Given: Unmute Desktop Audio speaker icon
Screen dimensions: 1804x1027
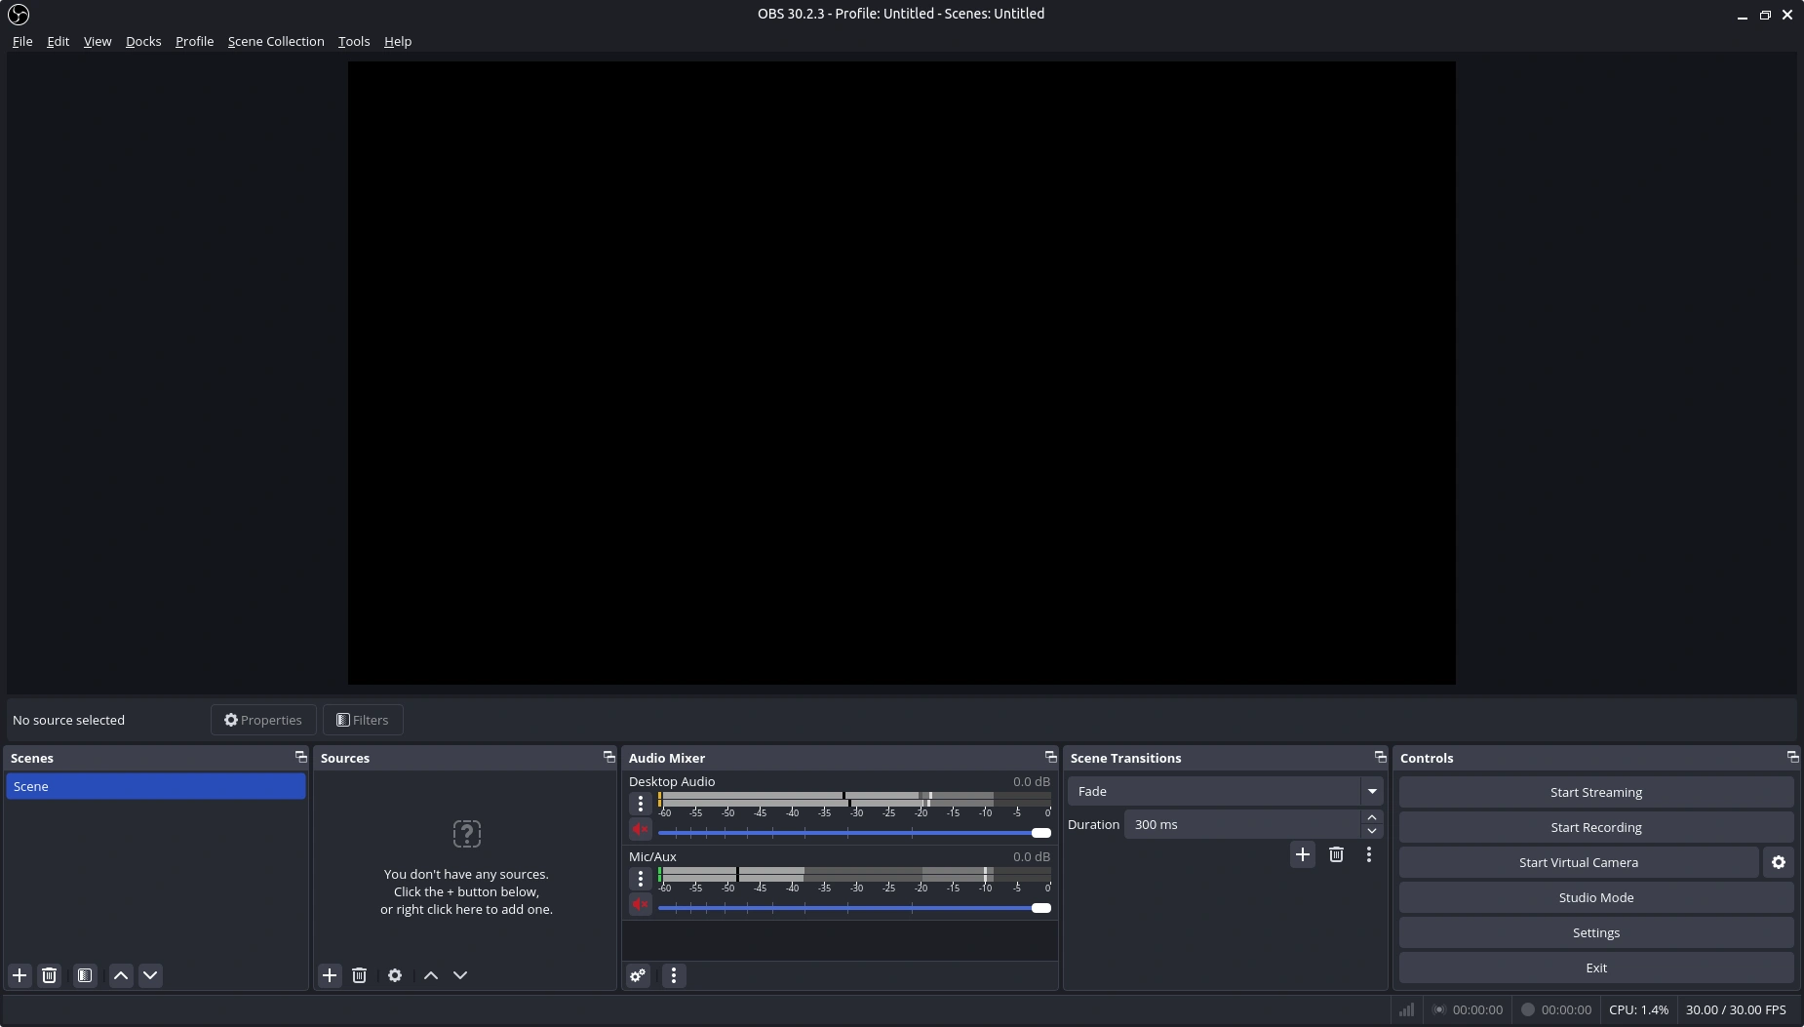Looking at the screenshot, I should pos(640,830).
